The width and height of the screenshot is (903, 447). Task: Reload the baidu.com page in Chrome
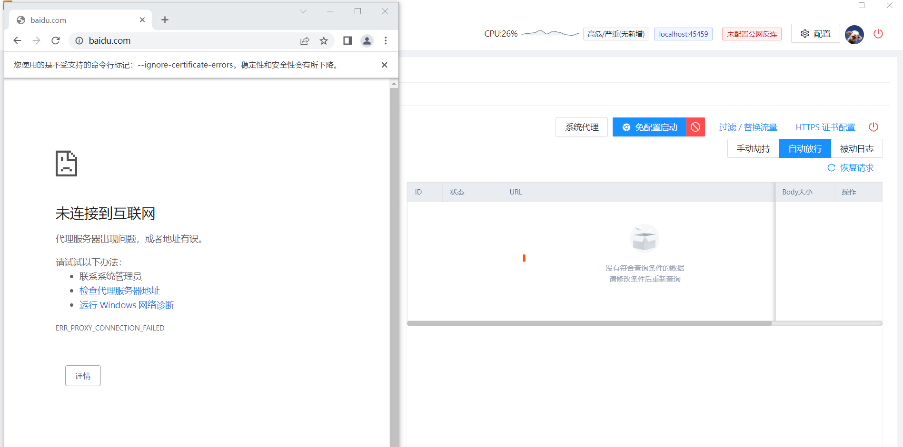pos(55,40)
